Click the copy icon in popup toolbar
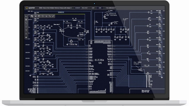The height and width of the screenshot is (106, 189). pos(39,16)
